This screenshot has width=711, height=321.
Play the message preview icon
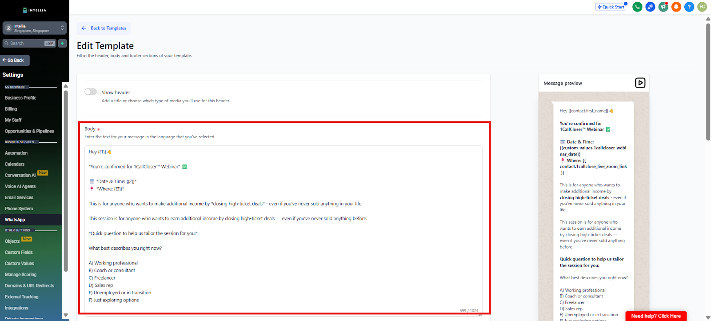(640, 83)
